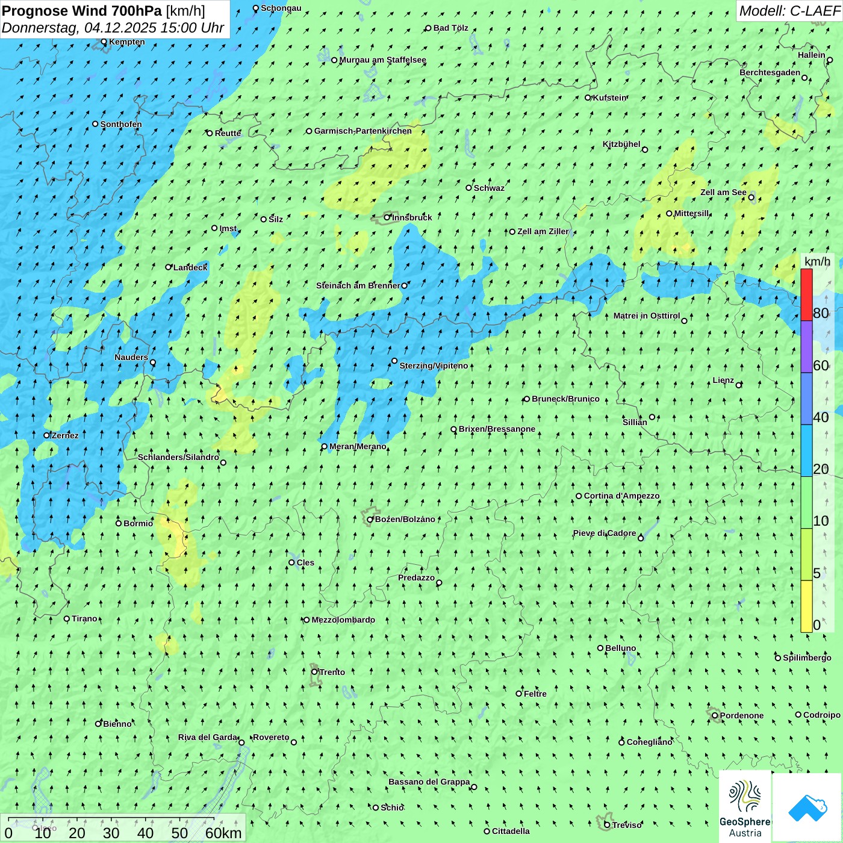Click the Spilimbergo city label
The image size is (843, 843).
(x=807, y=658)
